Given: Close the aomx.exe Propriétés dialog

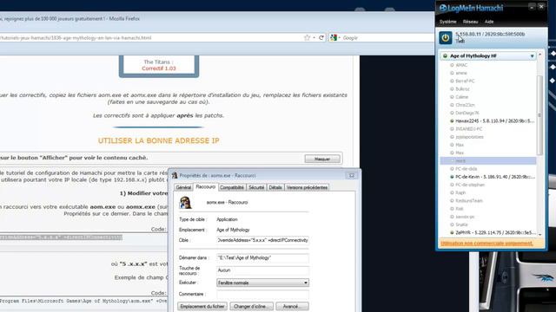Looking at the screenshot, I should coord(351,175).
